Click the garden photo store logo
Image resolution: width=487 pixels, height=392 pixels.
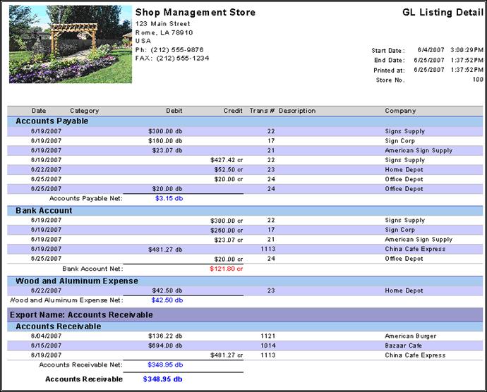pyautogui.click(x=71, y=44)
